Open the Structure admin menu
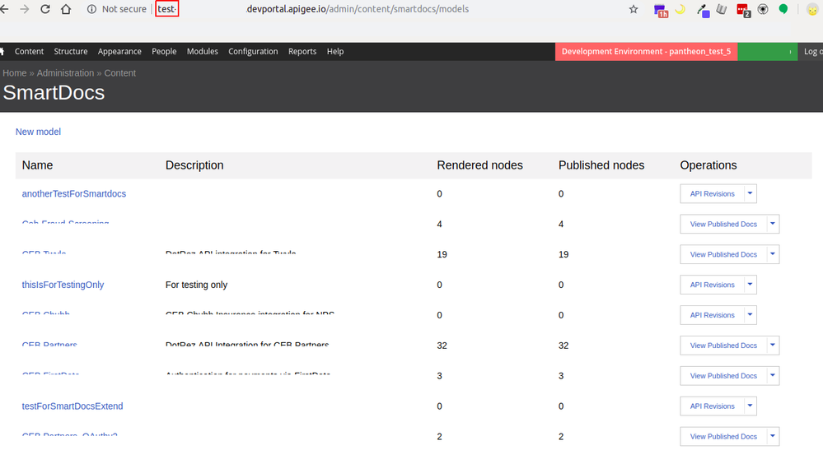The height and width of the screenshot is (450, 823). (x=70, y=51)
